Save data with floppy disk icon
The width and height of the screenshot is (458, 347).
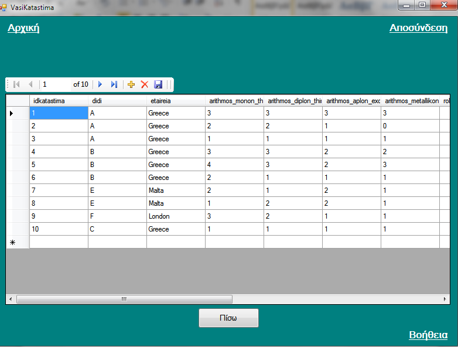158,84
